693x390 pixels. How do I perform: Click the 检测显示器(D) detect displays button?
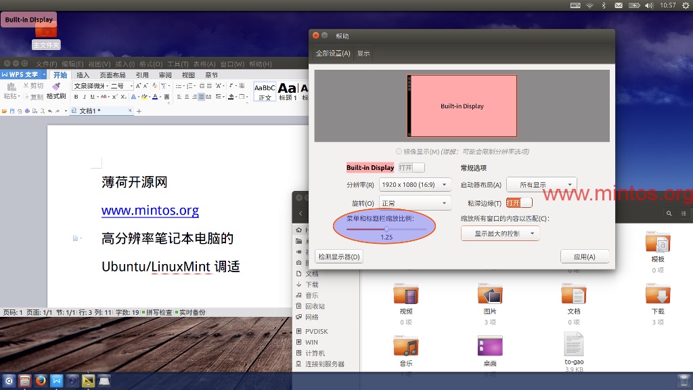pos(339,257)
